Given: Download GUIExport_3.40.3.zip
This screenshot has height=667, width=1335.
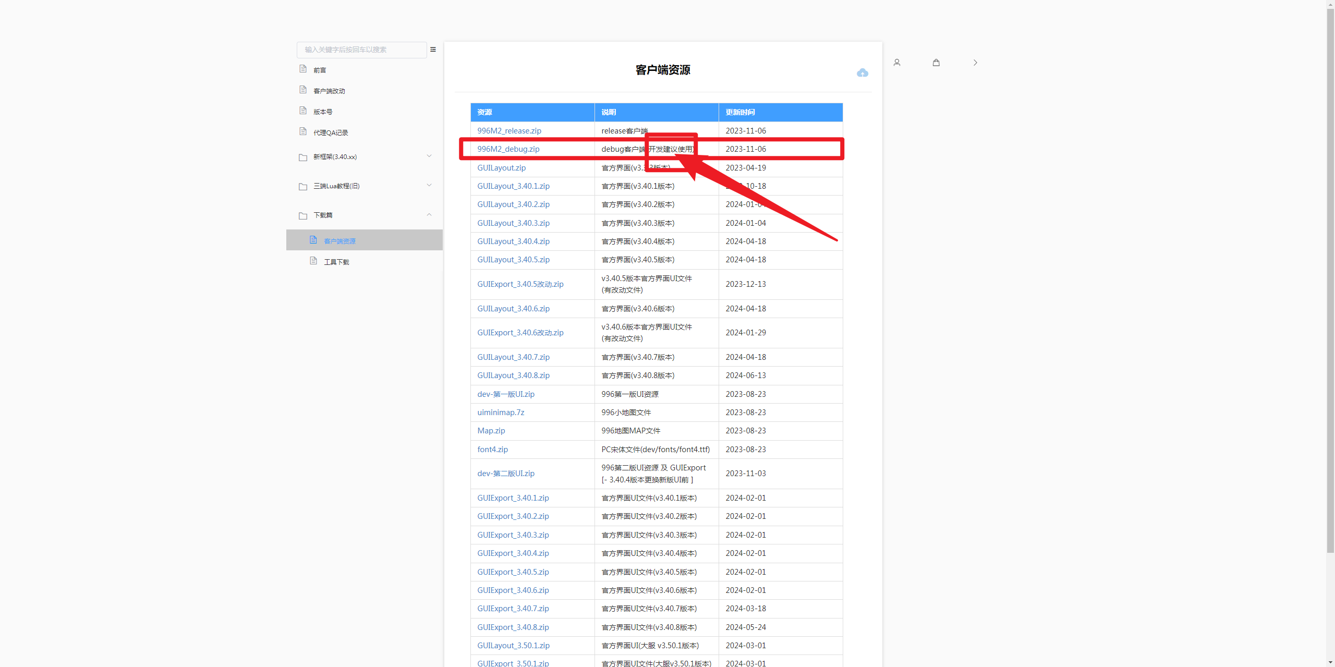Looking at the screenshot, I should click(x=513, y=535).
